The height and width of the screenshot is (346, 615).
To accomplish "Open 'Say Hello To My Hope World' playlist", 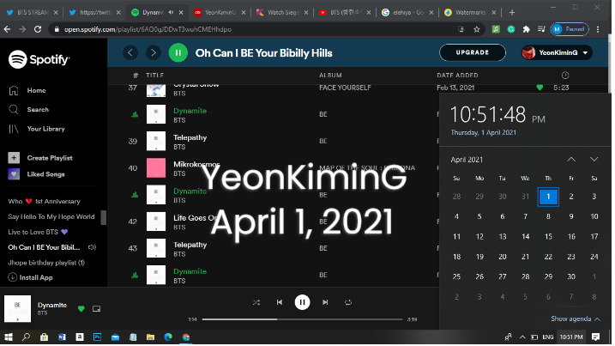I will (51, 217).
